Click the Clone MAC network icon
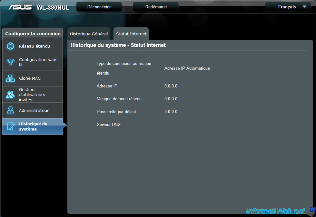 pyautogui.click(x=11, y=78)
